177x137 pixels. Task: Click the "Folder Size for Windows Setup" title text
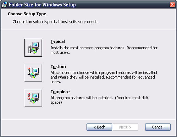42,5
